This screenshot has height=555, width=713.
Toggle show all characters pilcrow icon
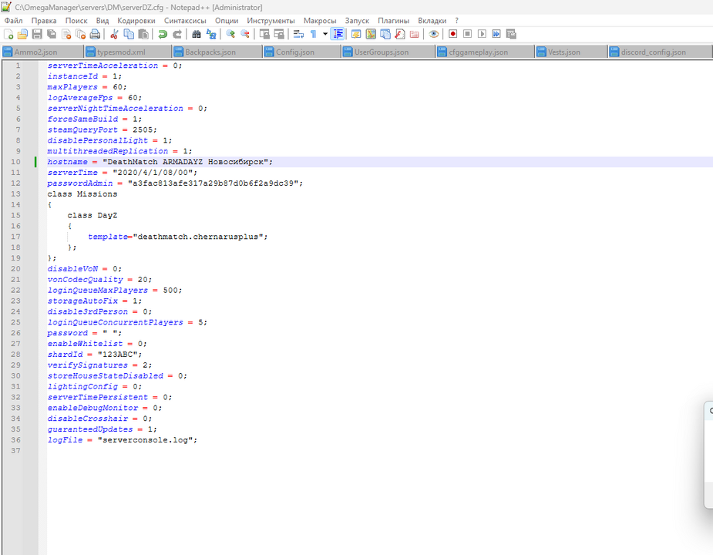pyautogui.click(x=313, y=34)
